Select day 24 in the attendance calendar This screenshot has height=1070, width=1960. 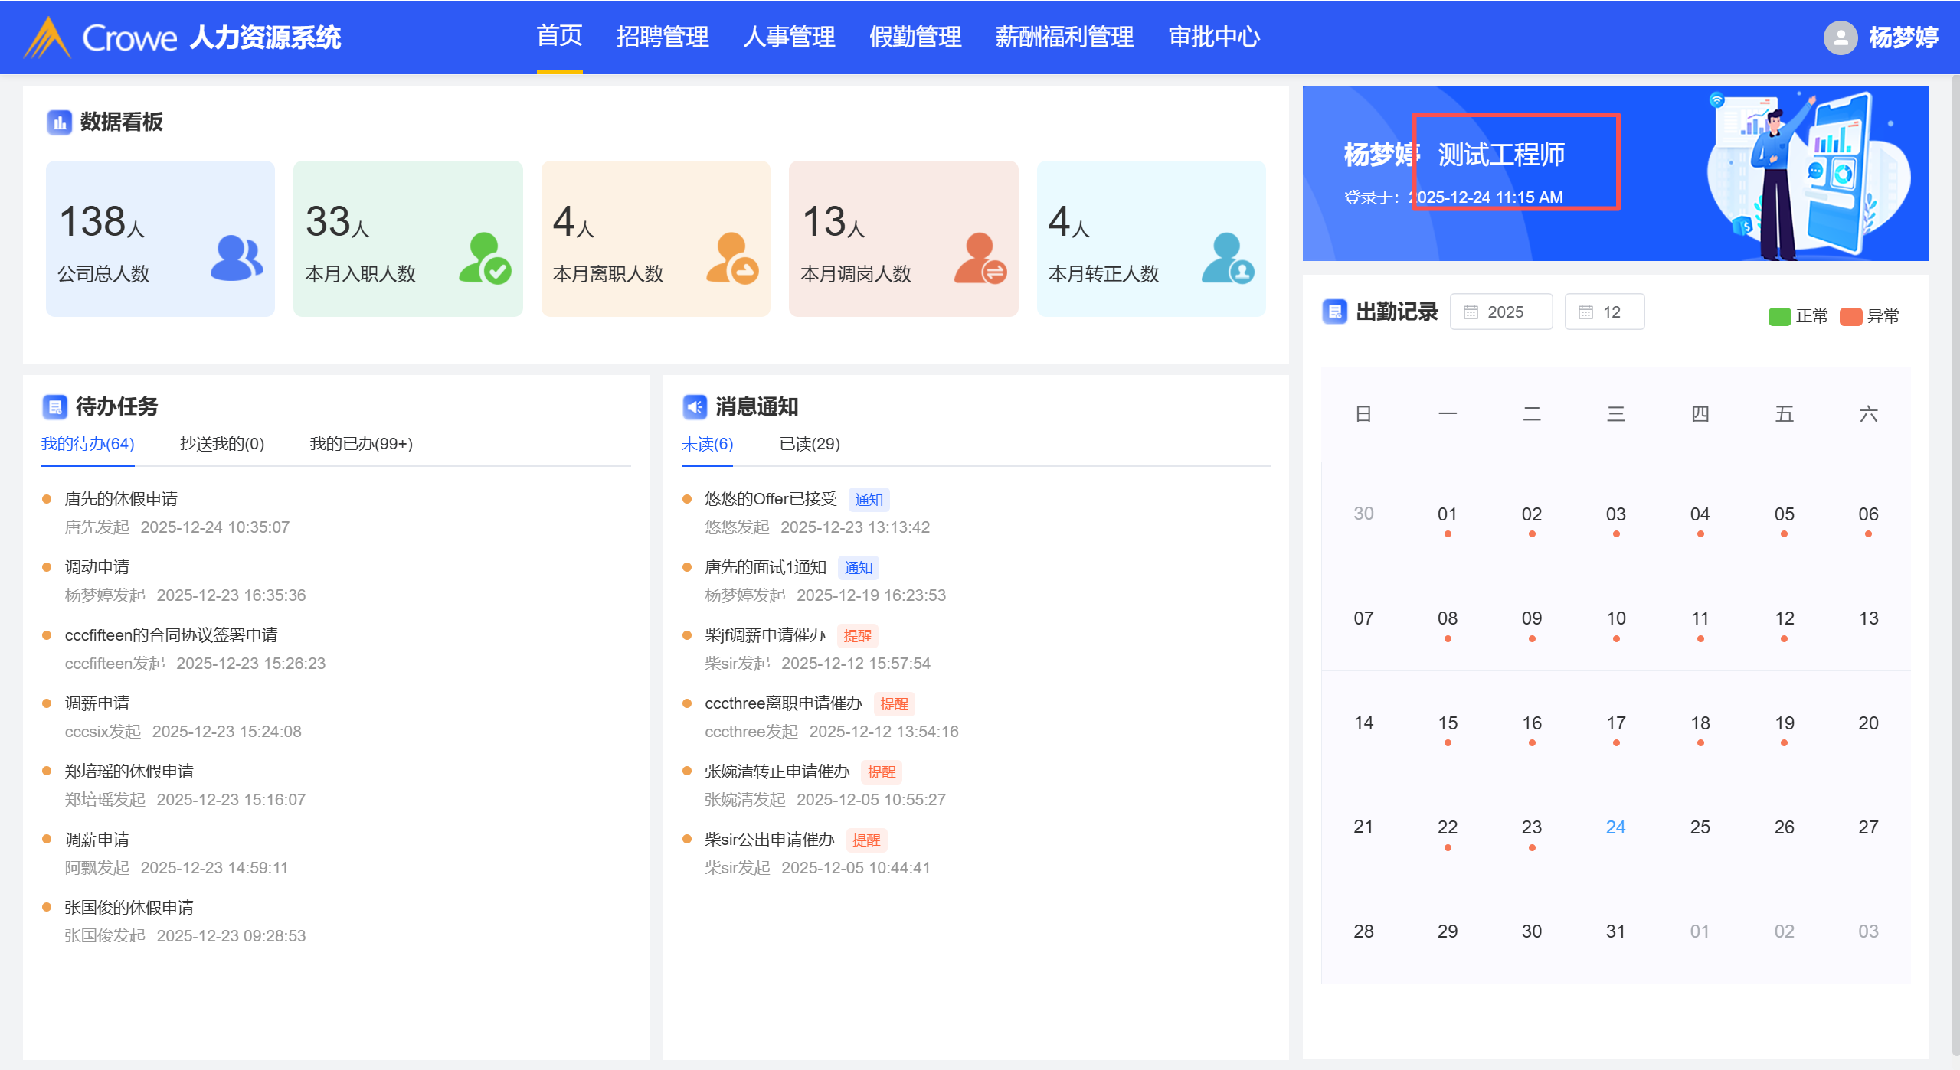[x=1615, y=827]
